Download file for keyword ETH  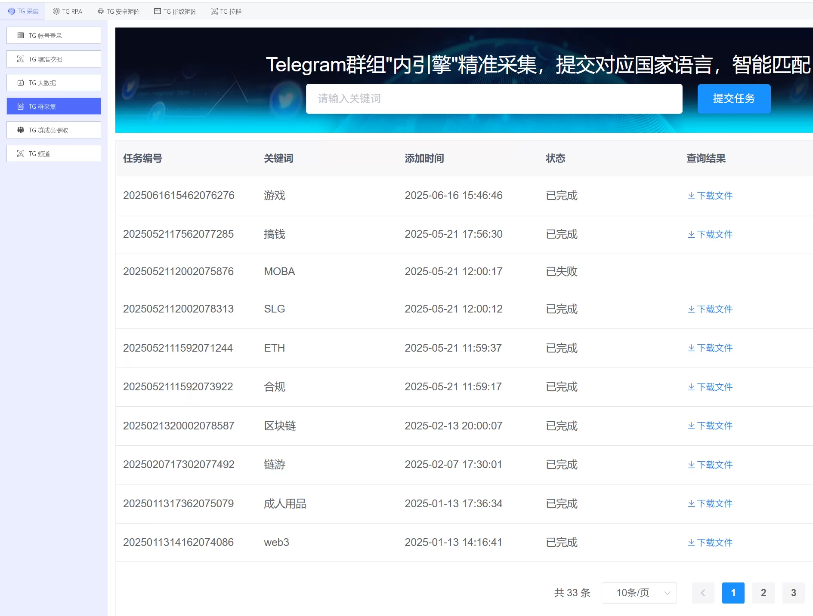[x=710, y=348]
